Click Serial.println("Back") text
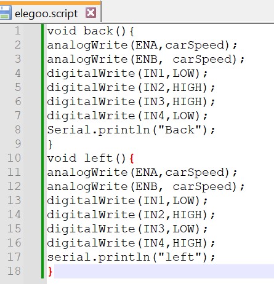 pos(131,130)
